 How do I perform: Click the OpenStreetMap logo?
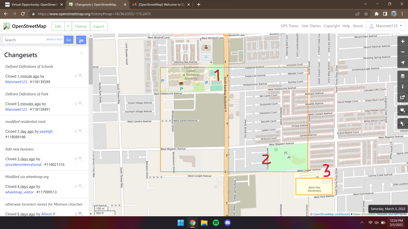click(x=25, y=26)
